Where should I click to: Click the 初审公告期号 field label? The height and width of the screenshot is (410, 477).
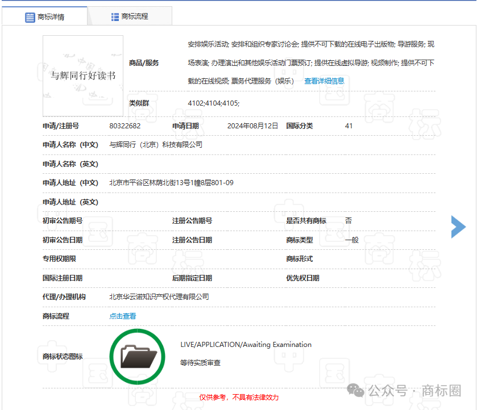pyautogui.click(x=63, y=221)
